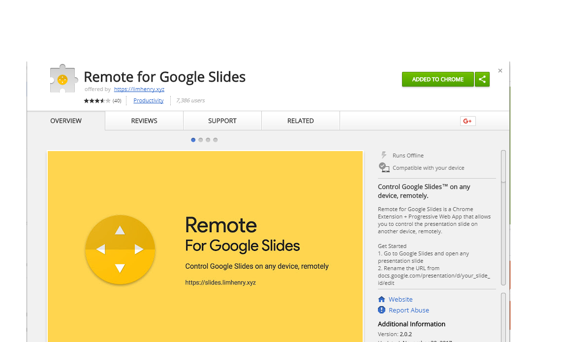The height and width of the screenshot is (342, 561).
Task: Click the yellow remote promo screenshot
Action: click(205, 246)
